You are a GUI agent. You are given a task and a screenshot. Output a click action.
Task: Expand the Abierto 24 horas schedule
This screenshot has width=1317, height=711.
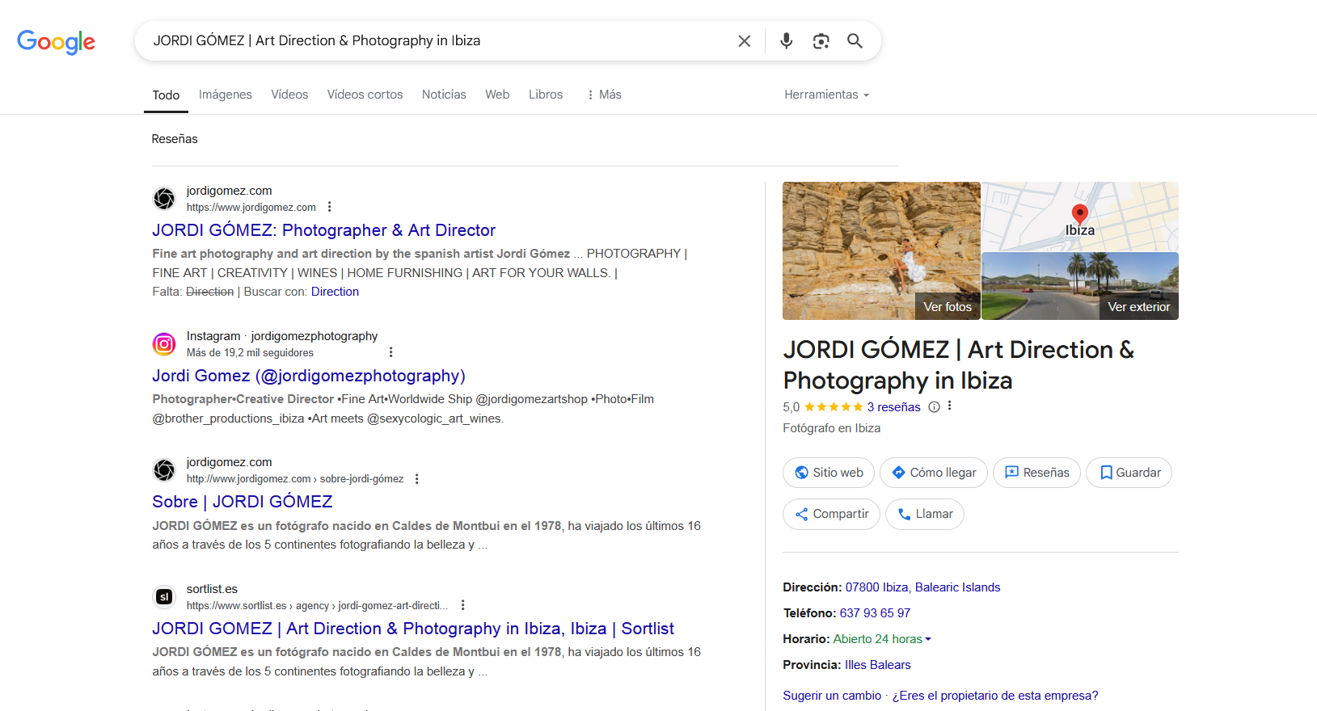pyautogui.click(x=882, y=639)
